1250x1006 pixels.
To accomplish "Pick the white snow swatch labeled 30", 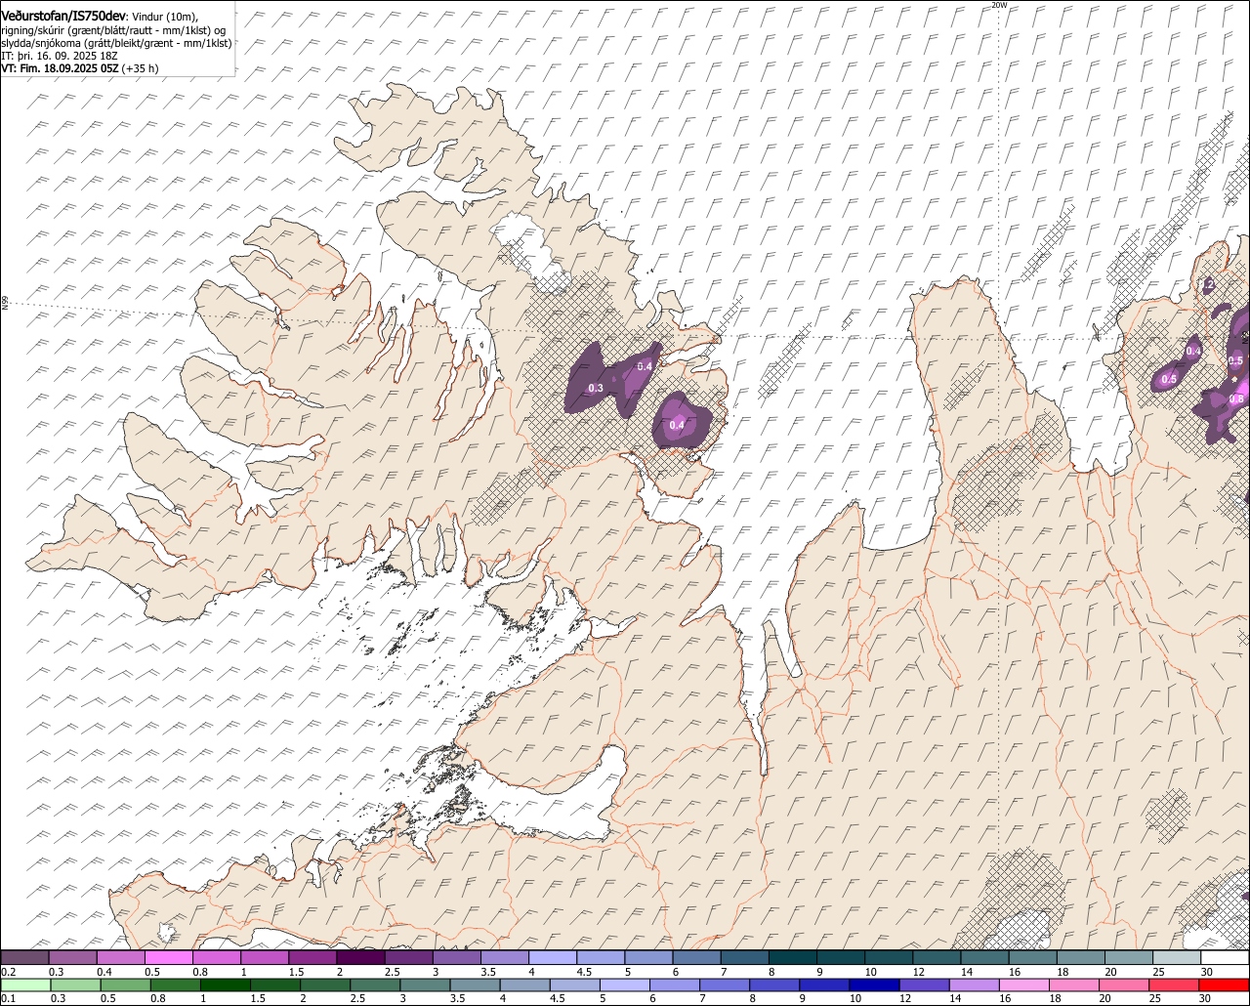I will pos(1225,957).
